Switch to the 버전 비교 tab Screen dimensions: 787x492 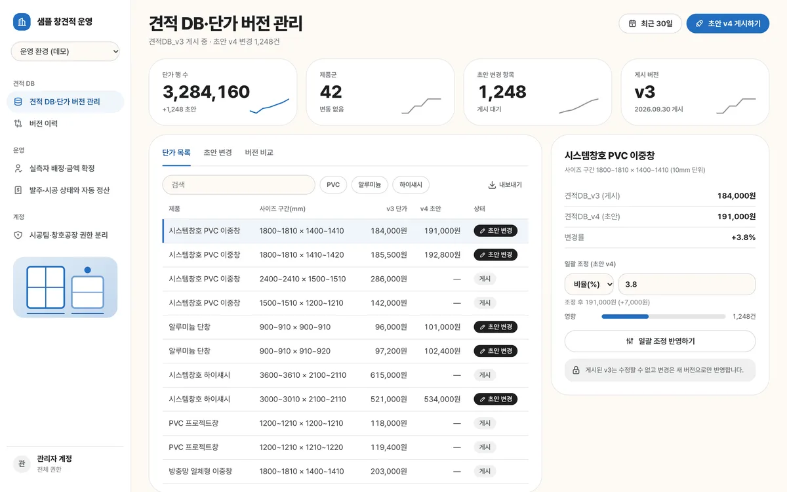pyautogui.click(x=259, y=152)
